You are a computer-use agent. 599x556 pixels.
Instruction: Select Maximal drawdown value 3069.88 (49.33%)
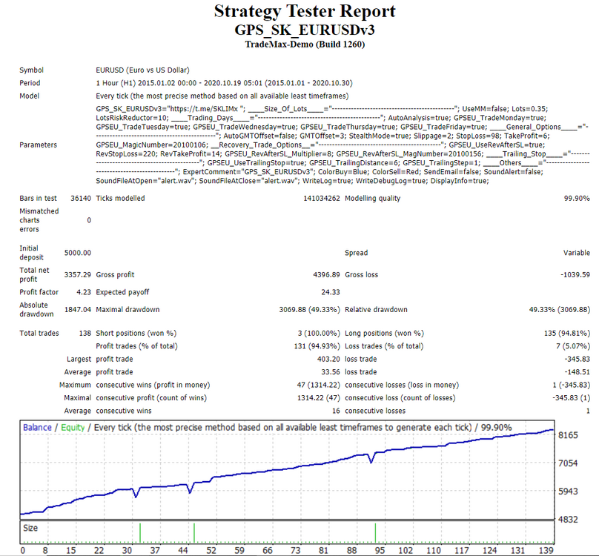click(x=309, y=310)
